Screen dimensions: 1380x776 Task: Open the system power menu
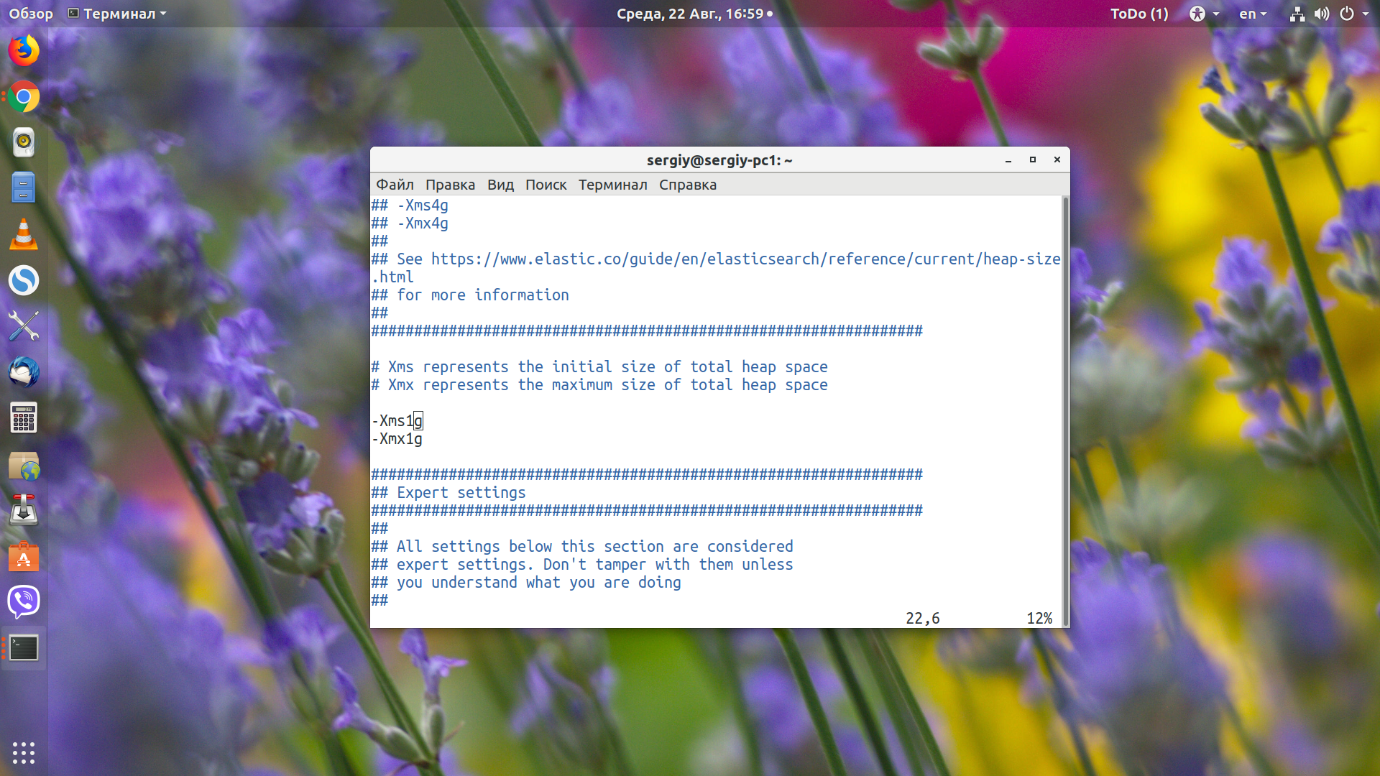point(1354,14)
